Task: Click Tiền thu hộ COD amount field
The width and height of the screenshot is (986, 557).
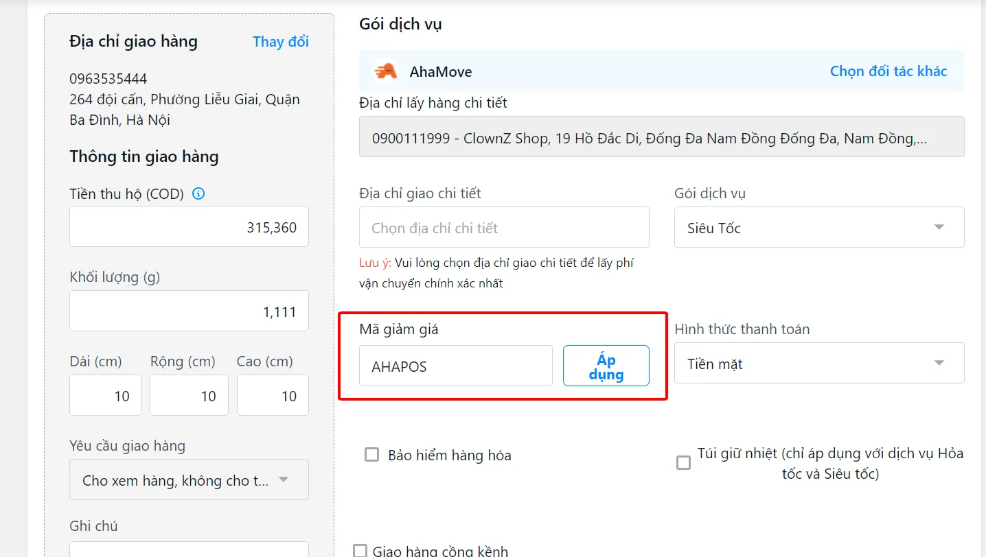Action: 189,226
